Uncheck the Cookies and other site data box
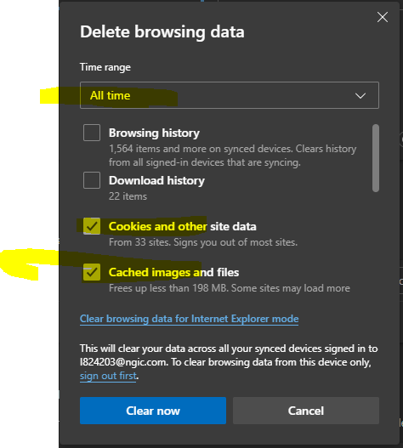Viewport: 403px width, 448px height. pos(92,226)
